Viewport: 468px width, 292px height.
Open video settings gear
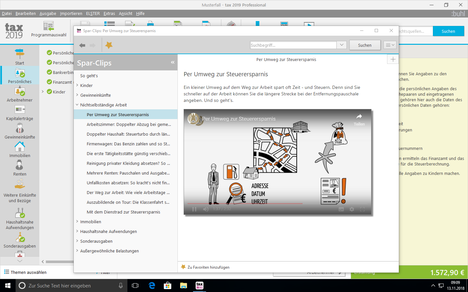[x=352, y=209]
